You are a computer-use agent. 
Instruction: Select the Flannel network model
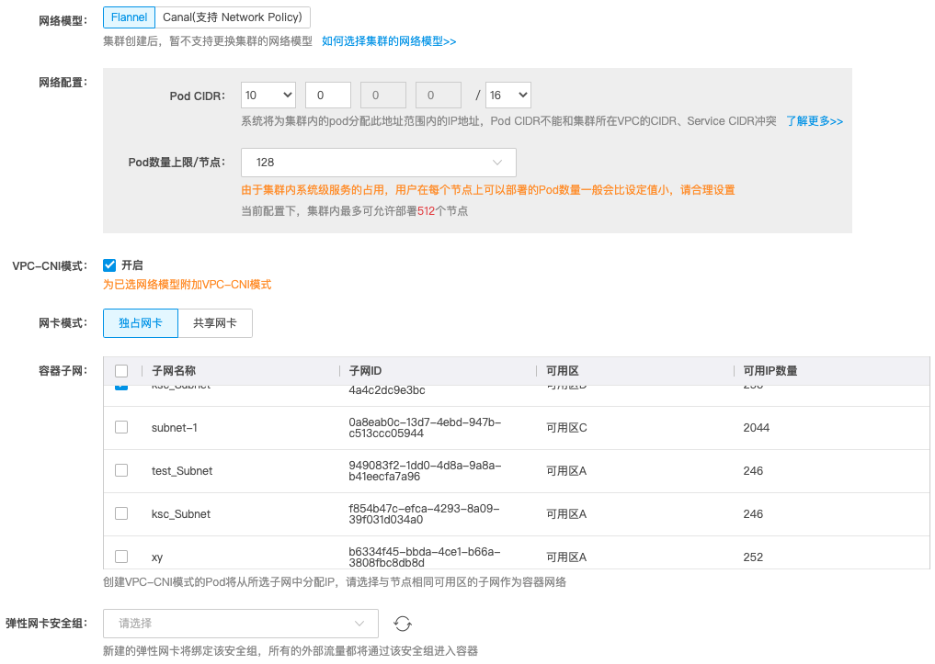coord(129,17)
